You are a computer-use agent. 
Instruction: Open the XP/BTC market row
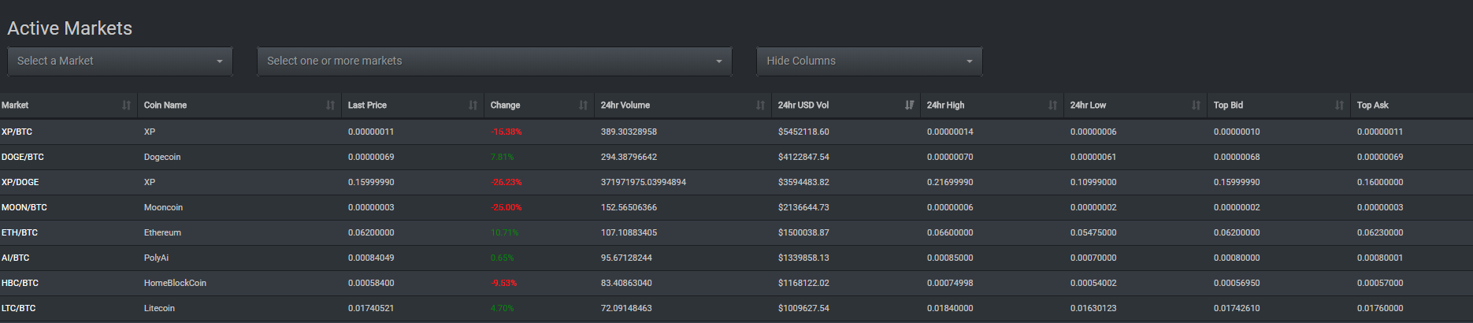pyautogui.click(x=17, y=132)
